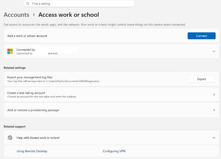This screenshot has width=221, height=159.
Task: Collapse the Help section using the up chevron
Action: click(x=214, y=138)
